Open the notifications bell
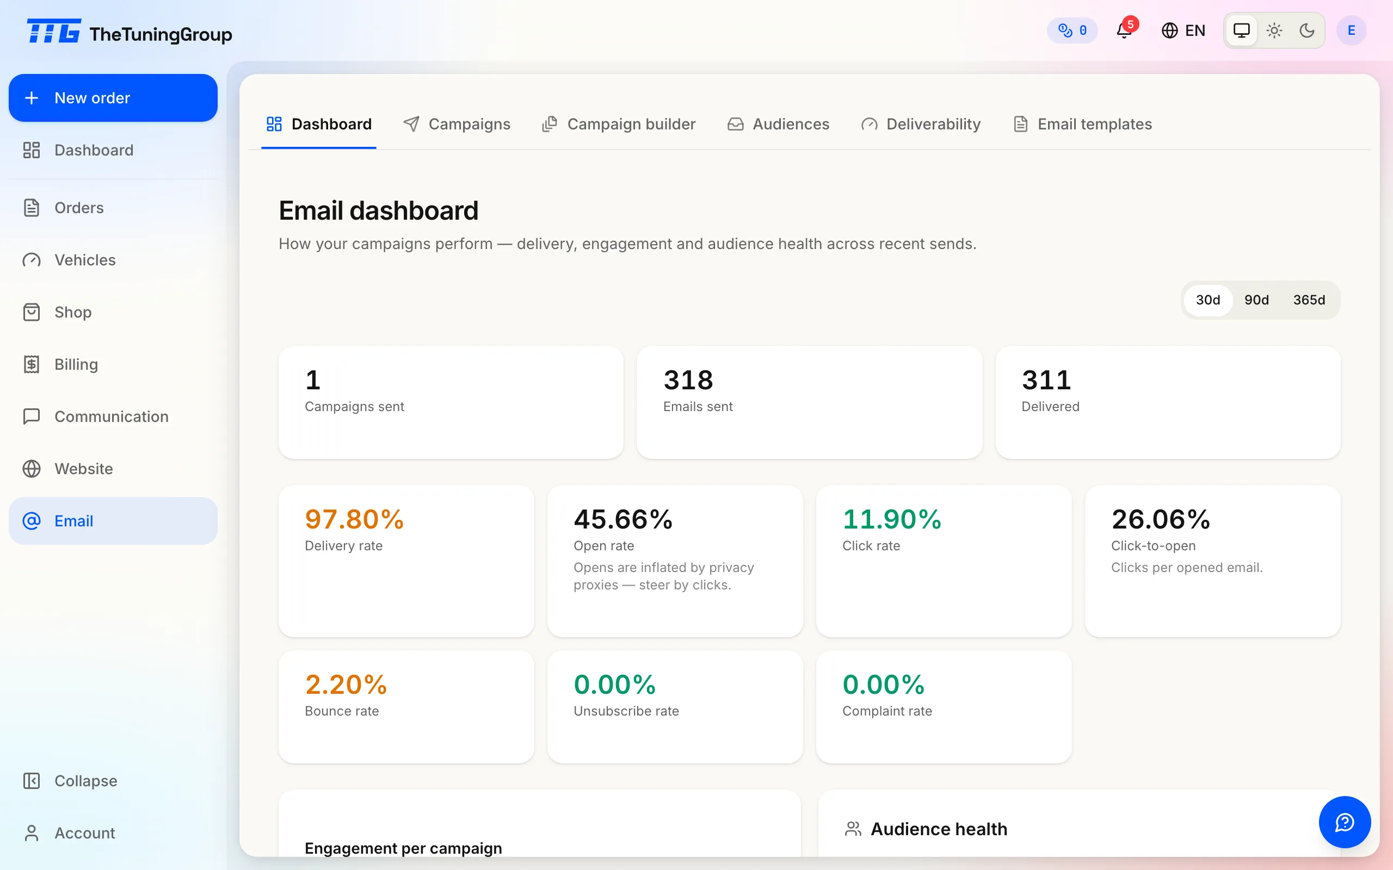 pyautogui.click(x=1124, y=30)
